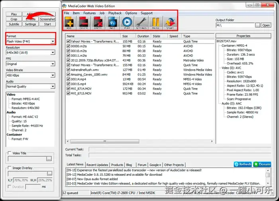This screenshot has width=279, height=201.
Task: Open the Job menu
Action: [102, 13]
